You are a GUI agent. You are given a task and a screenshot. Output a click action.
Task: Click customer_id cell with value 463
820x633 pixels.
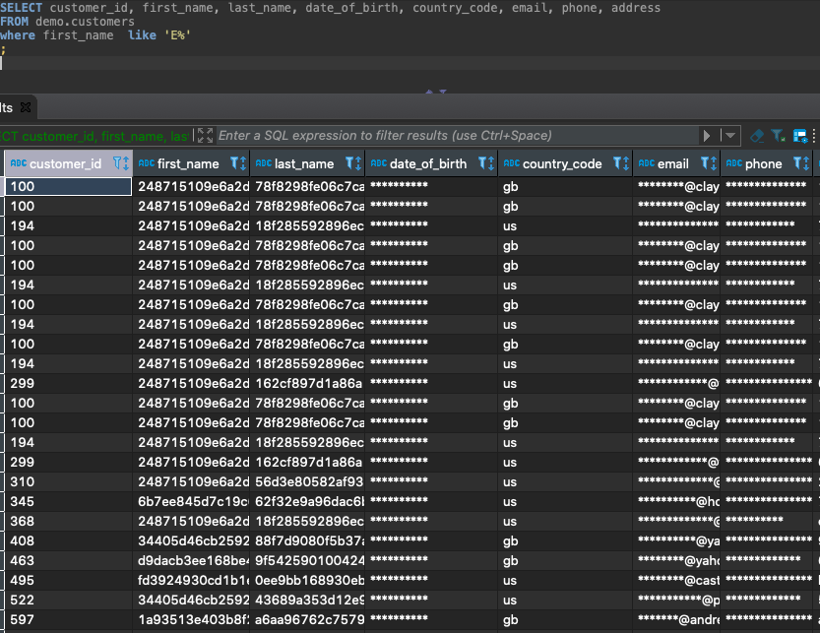point(69,561)
